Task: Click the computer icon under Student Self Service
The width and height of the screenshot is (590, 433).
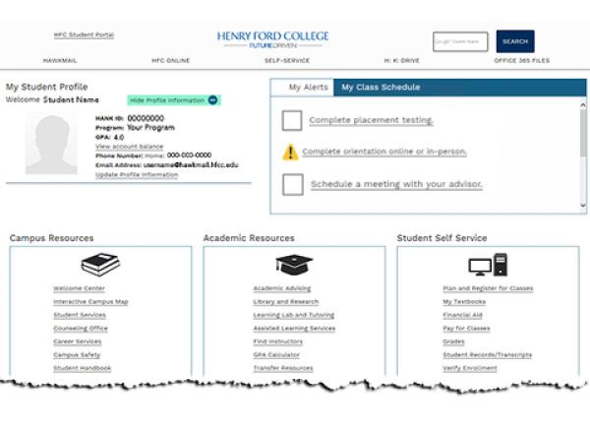Action: coord(488,265)
